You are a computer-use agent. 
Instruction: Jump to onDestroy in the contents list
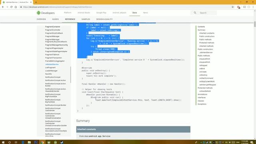pos(203,75)
